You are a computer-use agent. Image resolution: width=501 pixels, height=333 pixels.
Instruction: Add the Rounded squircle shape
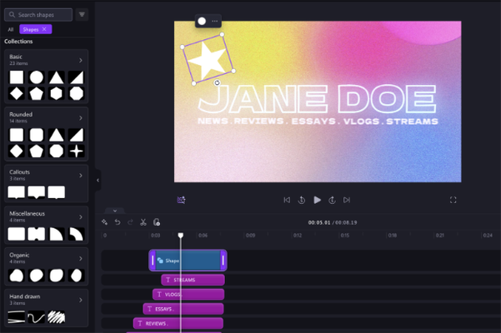37,135
